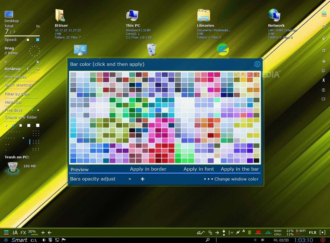330x243 pixels.
Task: Select the smallest white icon-size square
Action: pyautogui.click(x=6, y=126)
